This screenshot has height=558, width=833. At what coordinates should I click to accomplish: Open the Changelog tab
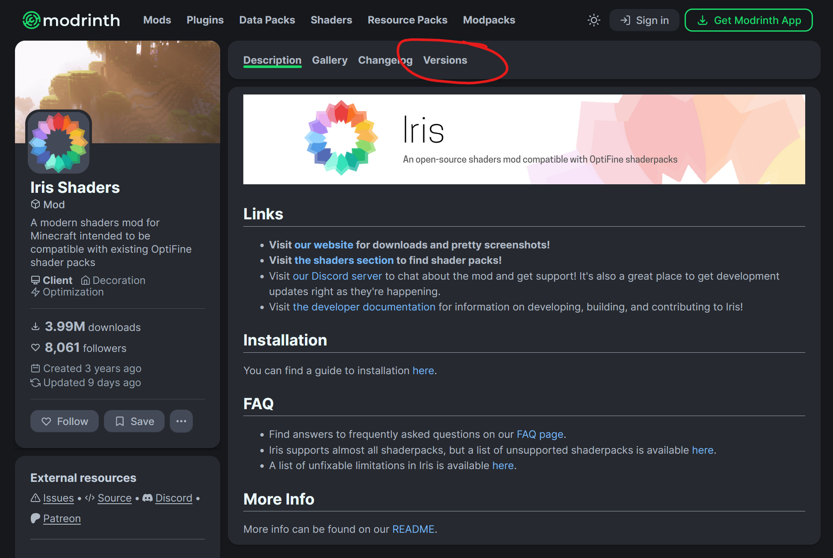click(385, 60)
